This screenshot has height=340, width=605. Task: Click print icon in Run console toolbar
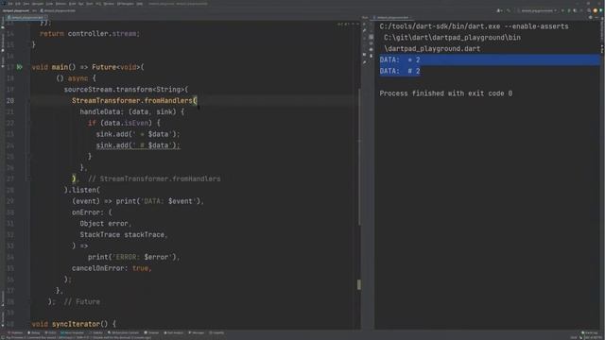coord(372,49)
